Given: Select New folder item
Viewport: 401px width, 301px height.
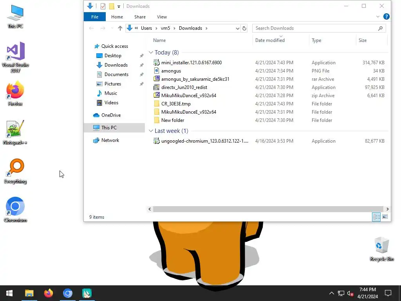Looking at the screenshot, I should pos(173,120).
